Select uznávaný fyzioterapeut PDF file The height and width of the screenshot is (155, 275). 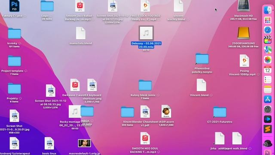pyautogui.click(x=14, y=143)
